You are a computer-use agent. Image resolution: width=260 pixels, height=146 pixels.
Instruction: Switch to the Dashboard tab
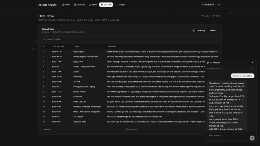tap(79, 5)
